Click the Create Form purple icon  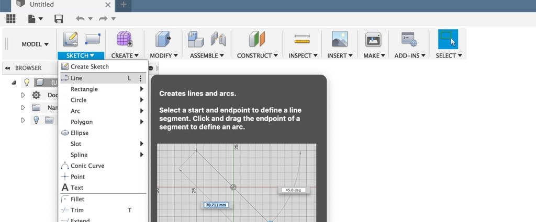coord(125,39)
